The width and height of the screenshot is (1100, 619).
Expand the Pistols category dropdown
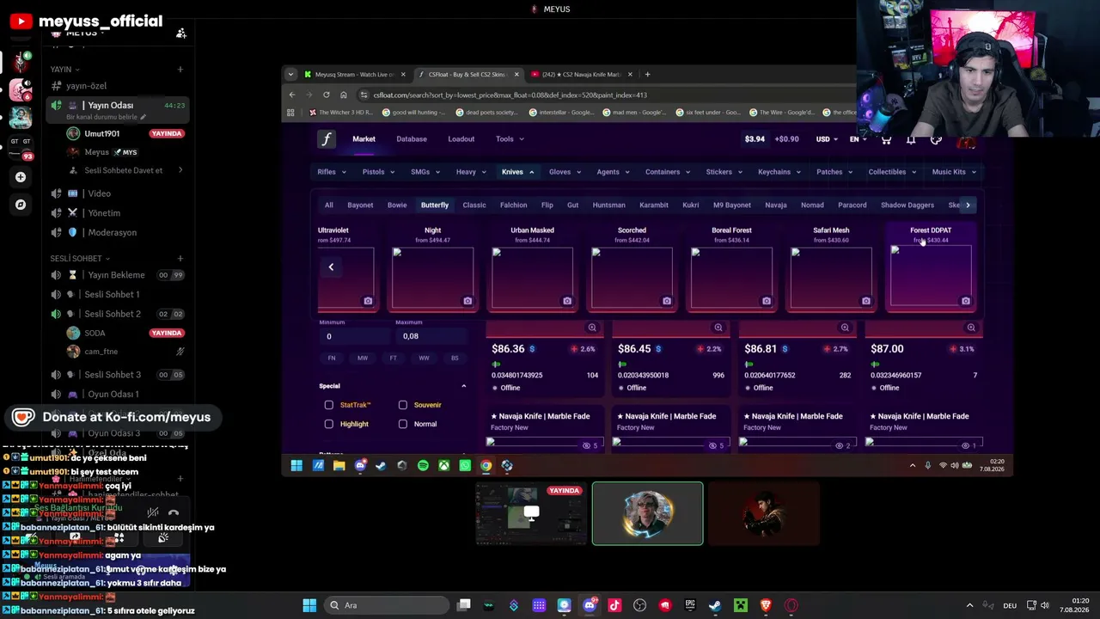pos(378,172)
